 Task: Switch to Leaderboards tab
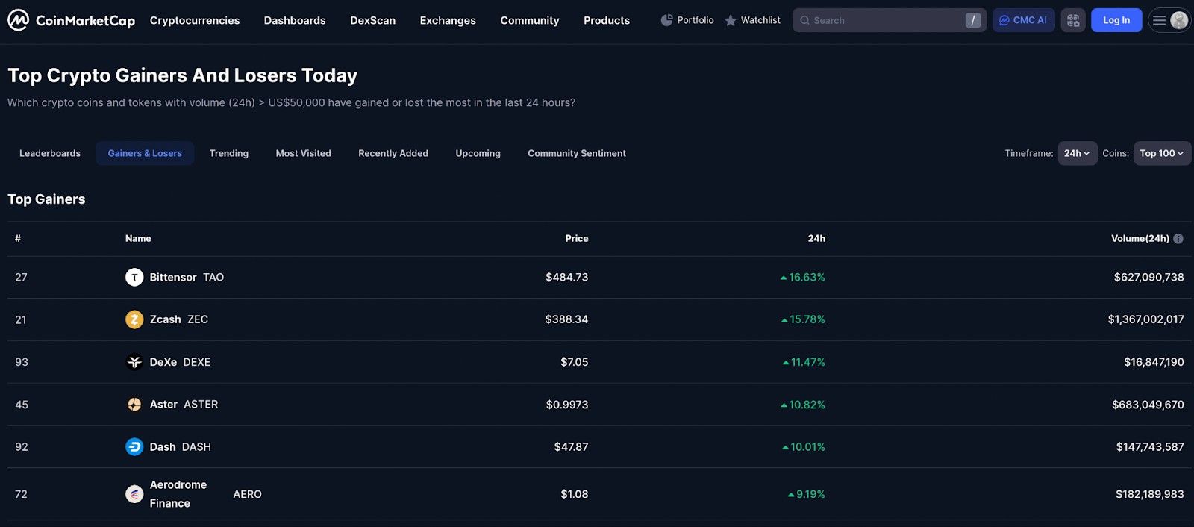tap(50, 153)
